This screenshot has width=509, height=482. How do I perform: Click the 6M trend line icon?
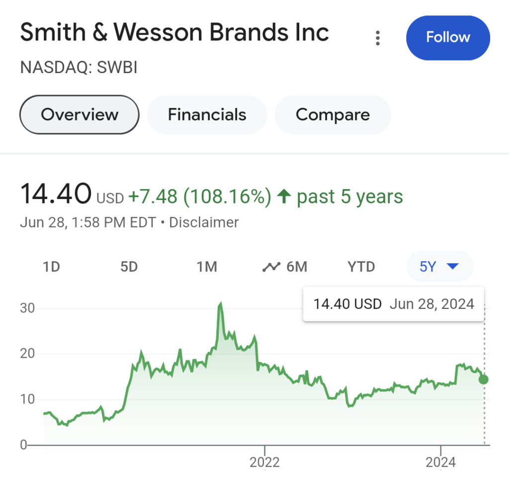click(271, 267)
